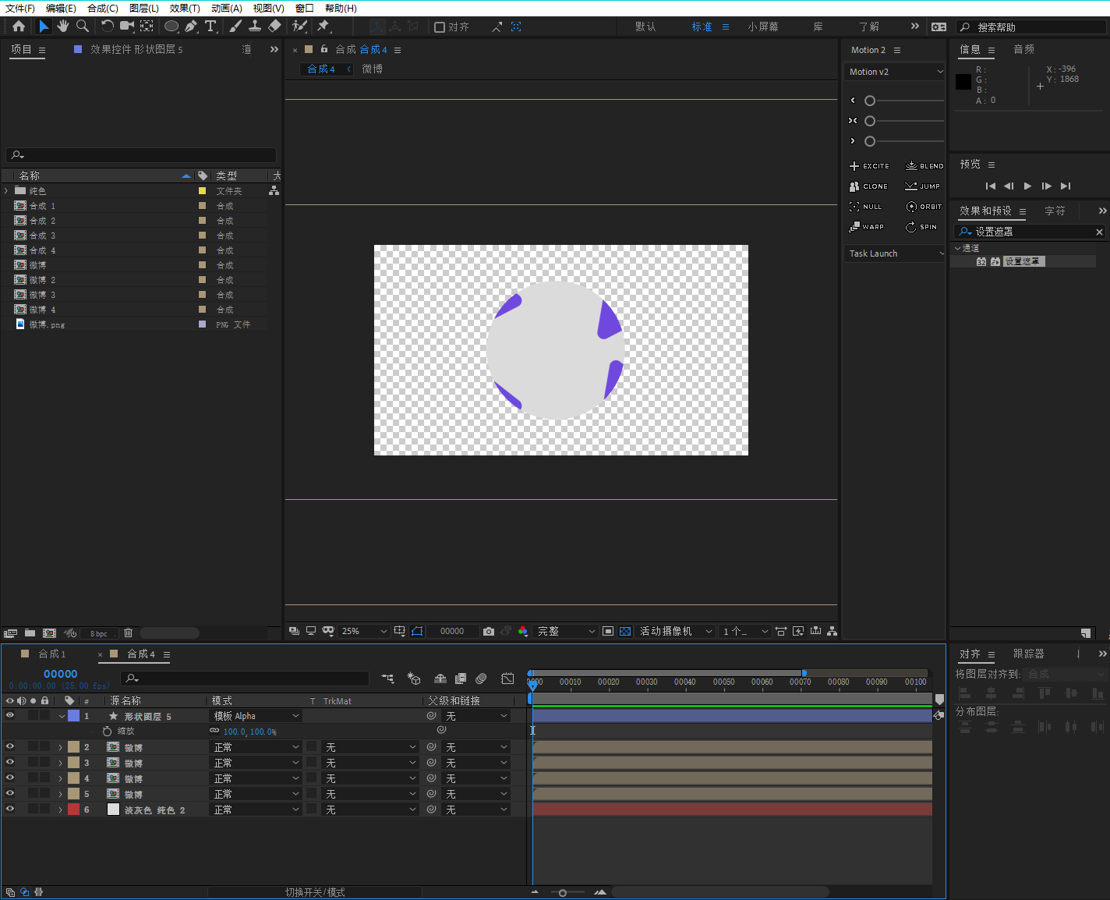Image resolution: width=1110 pixels, height=900 pixels.
Task: Click the ORBIT button in Motion 2
Action: [924, 207]
